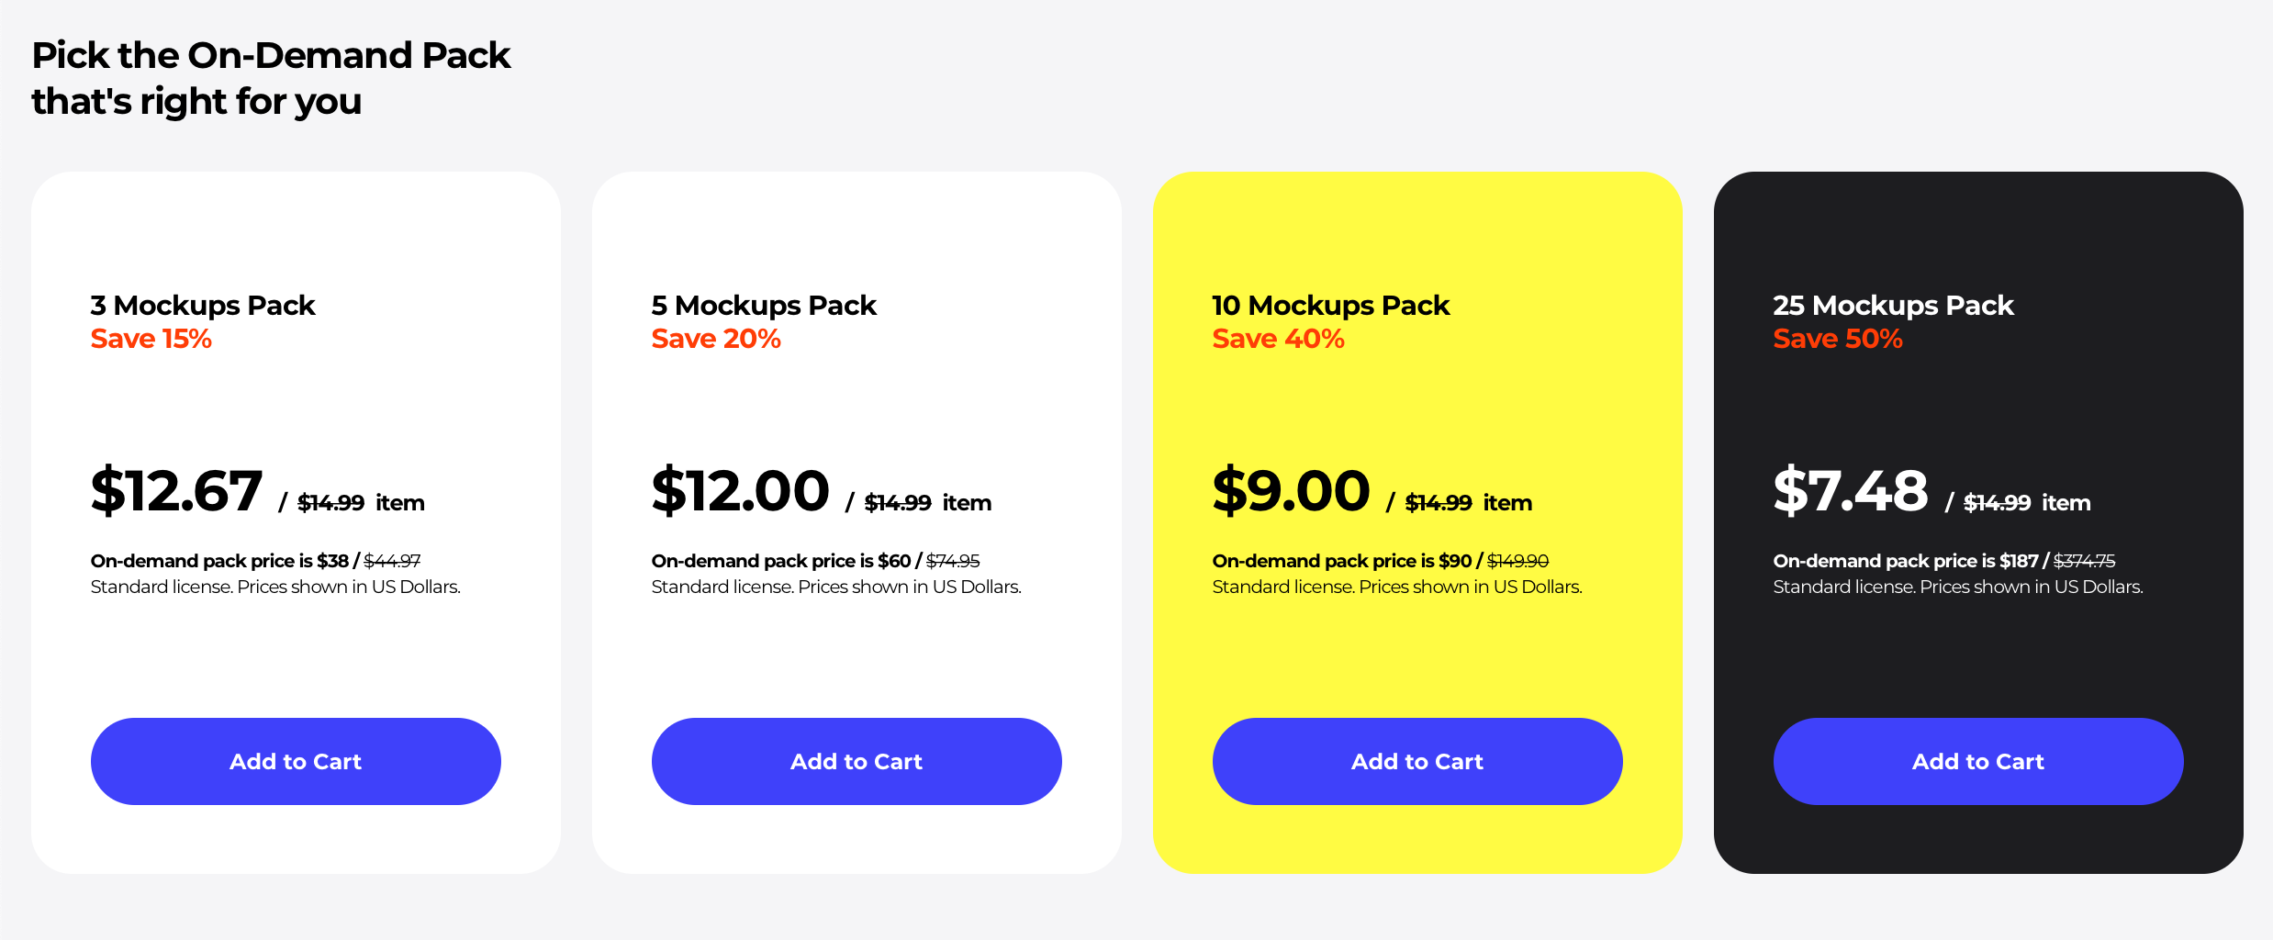Click the "5 Mockups Pack" title
This screenshot has height=940, width=2273.
click(x=764, y=305)
